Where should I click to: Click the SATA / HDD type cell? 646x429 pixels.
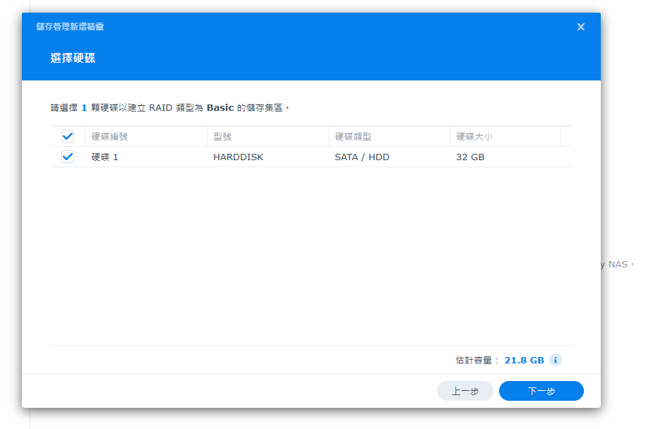pos(361,157)
